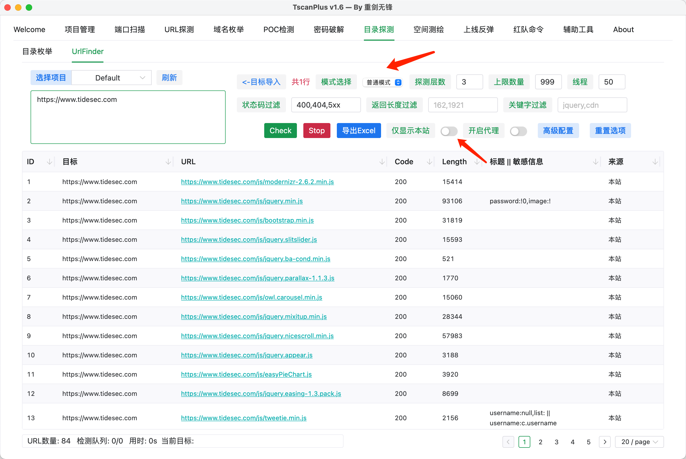Sort results by Code column arrow
686x459 pixels.
[x=429, y=162]
